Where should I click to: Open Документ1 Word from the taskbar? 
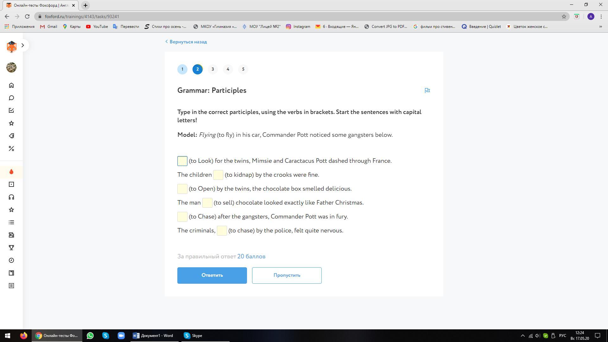coord(153,336)
